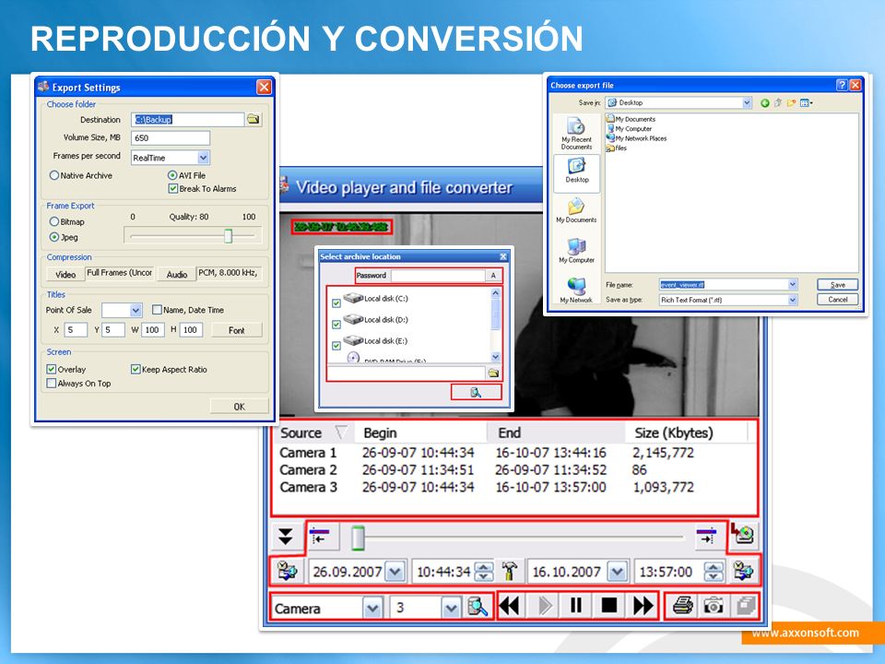Image resolution: width=885 pixels, height=664 pixels.
Task: Open My Network in places bar
Action: click(x=576, y=290)
